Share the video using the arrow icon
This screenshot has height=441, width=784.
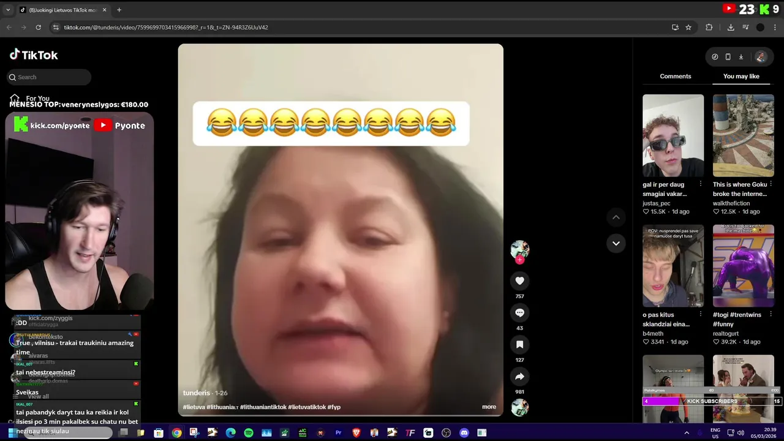(x=519, y=376)
